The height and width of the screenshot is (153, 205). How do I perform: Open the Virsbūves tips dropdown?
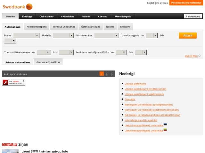pos(107,35)
